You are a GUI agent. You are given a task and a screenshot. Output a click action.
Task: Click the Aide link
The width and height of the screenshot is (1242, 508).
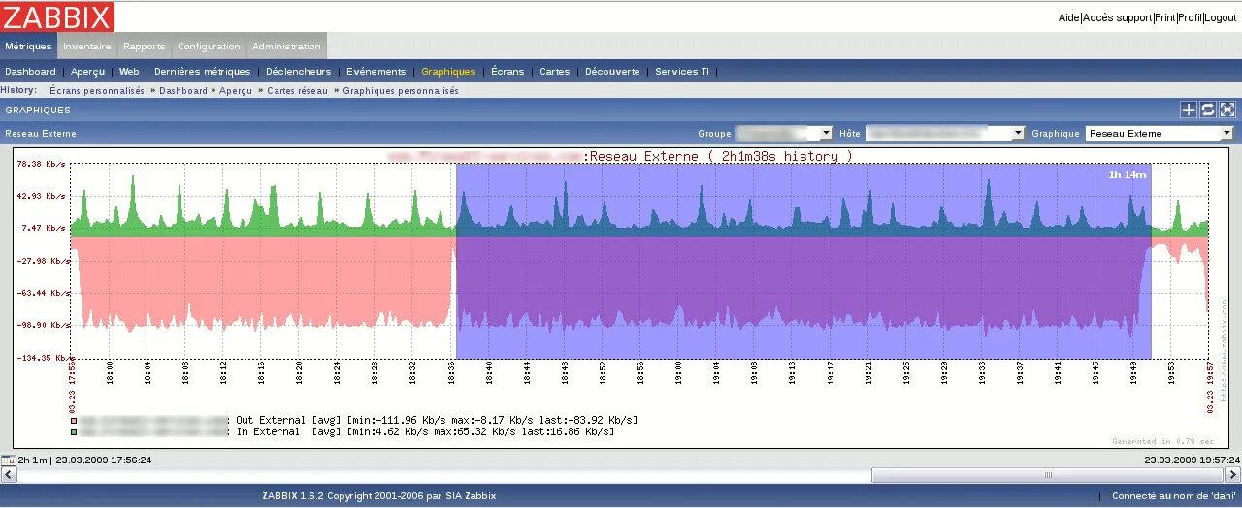1068,17
